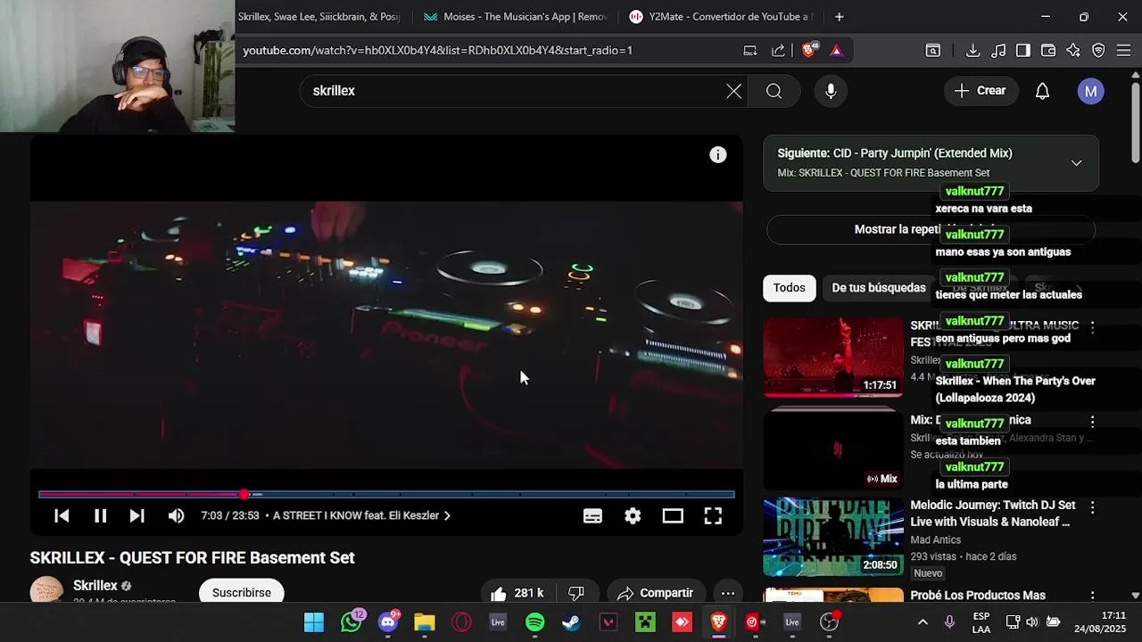
Task: Show video info card icon
Action: [718, 155]
